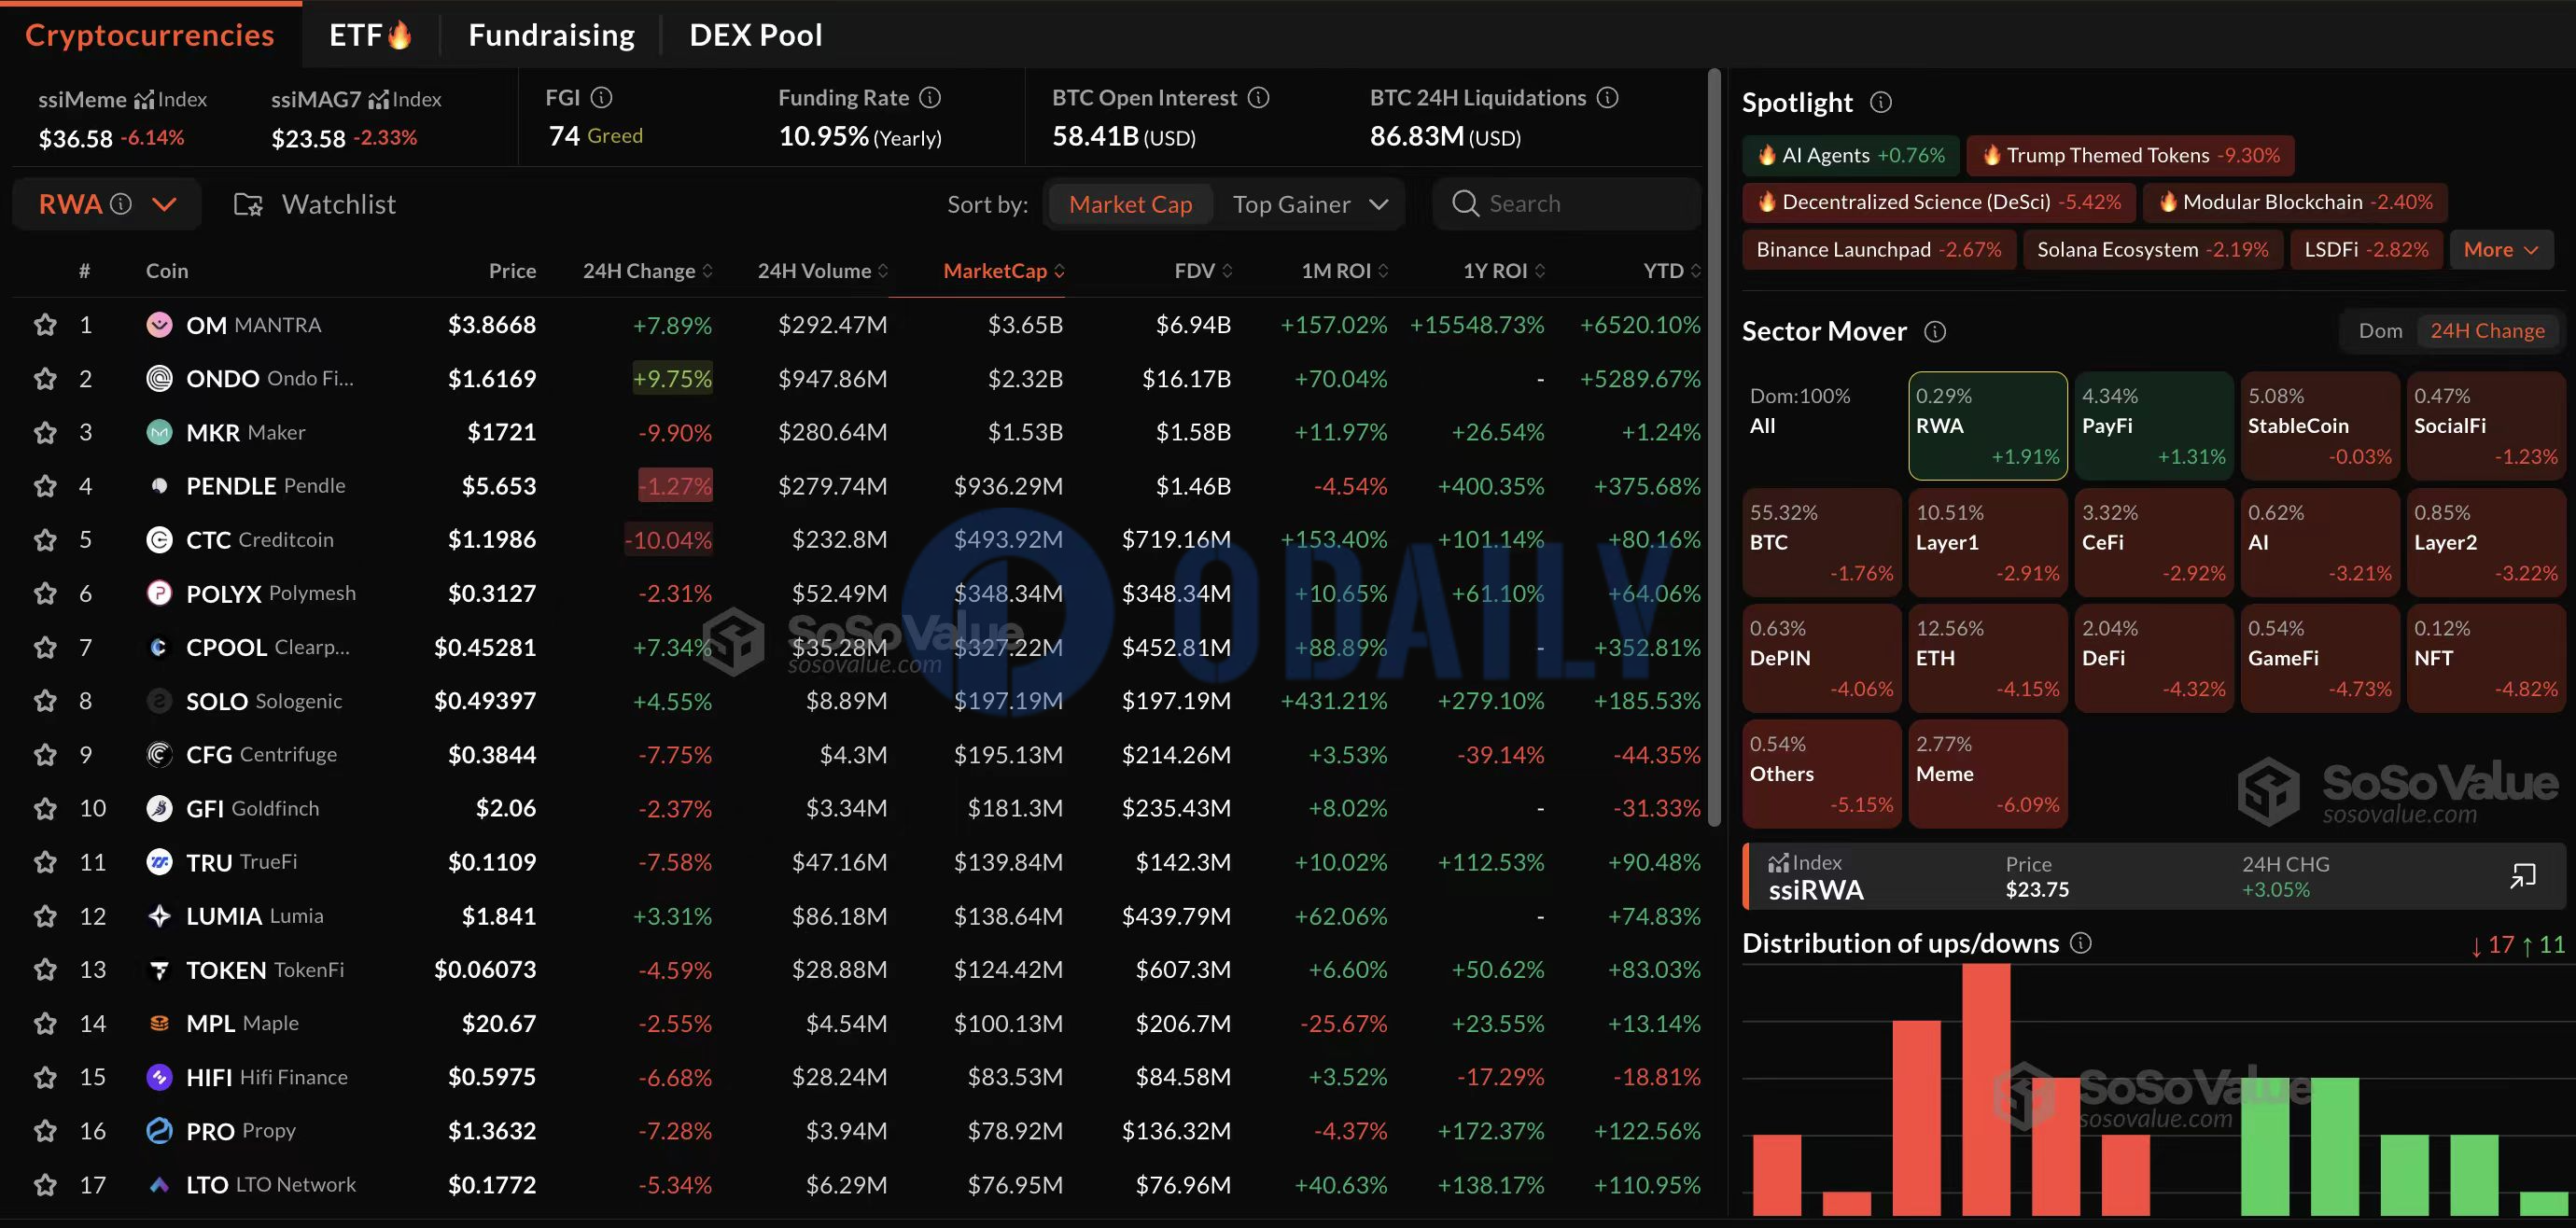This screenshot has width=2576, height=1228.
Task: Click the MPL Maple logo
Action: click(159, 1023)
